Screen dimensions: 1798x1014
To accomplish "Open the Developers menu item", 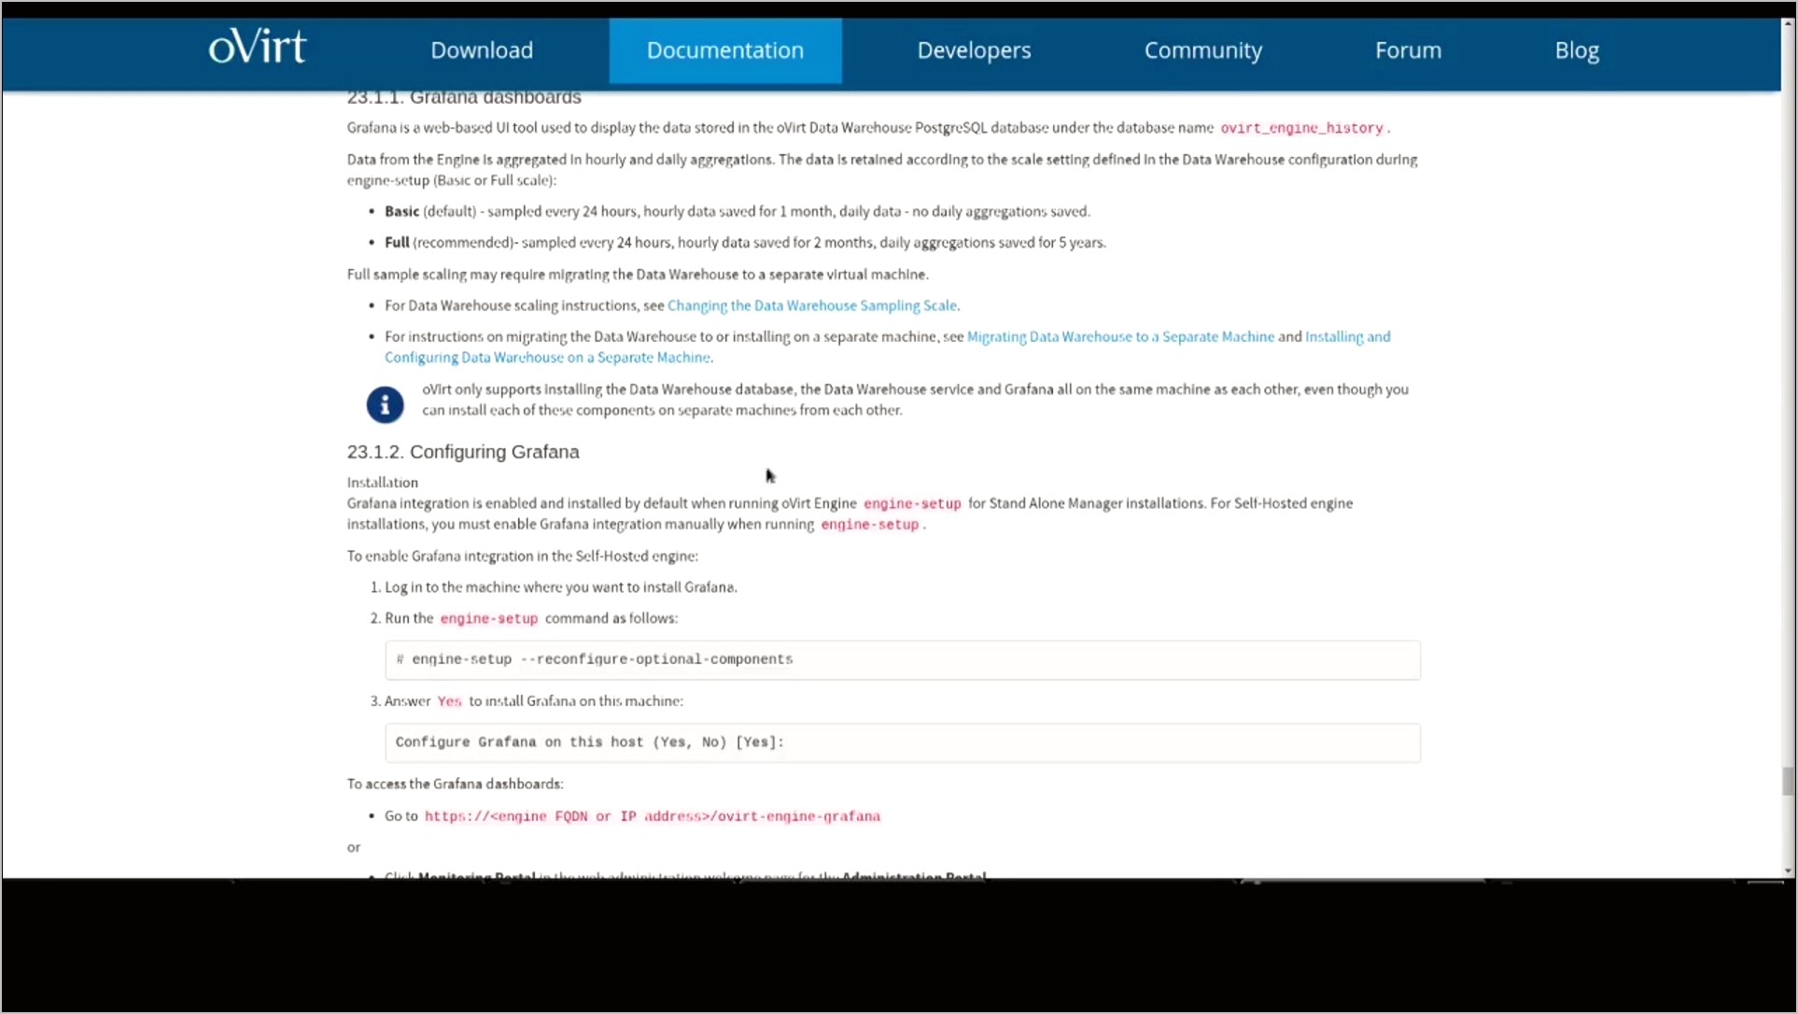I will point(974,50).
